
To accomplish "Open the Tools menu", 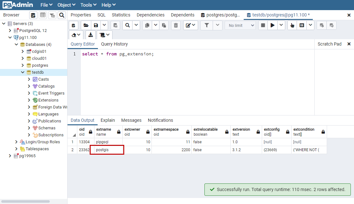I will coord(88,5).
